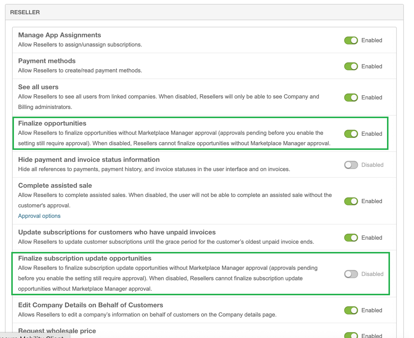This screenshot has height=338, width=414.
Task: Disable the Finalize opportunities switch
Action: click(x=351, y=134)
